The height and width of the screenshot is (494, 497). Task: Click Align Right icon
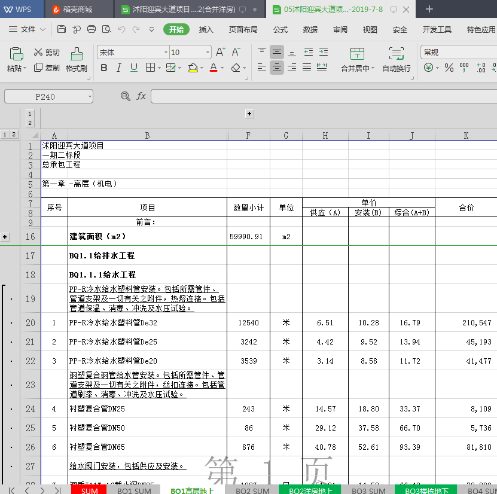click(292, 68)
